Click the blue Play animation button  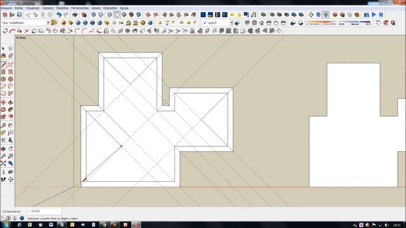(x=374, y=15)
